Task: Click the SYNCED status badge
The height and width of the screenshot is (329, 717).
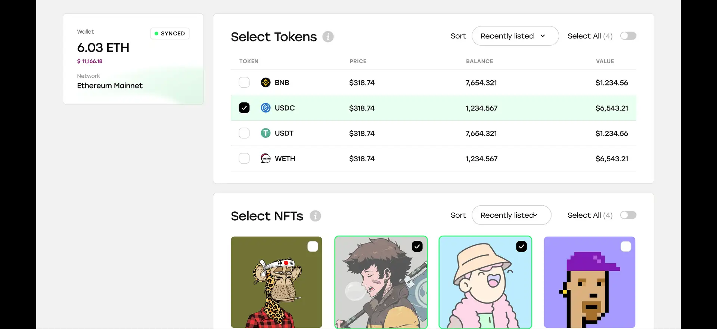Action: (x=170, y=34)
